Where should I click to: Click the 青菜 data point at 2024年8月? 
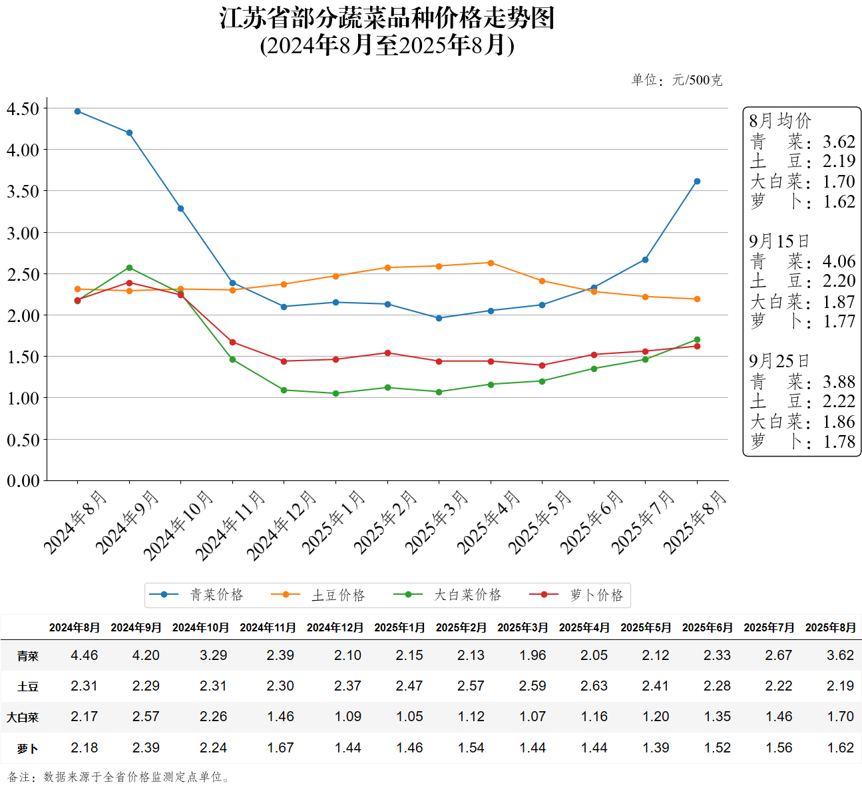point(78,112)
